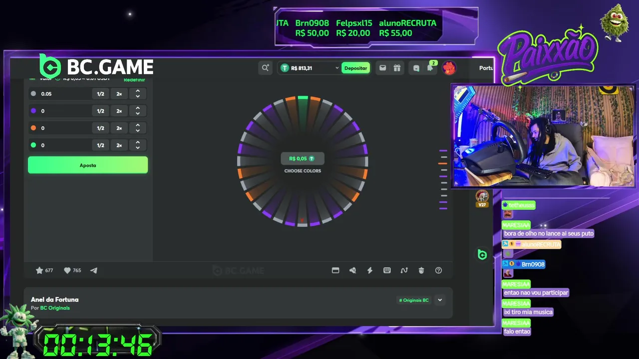This screenshot has height=359, width=639.
Task: Share the game via paper plane icon
Action: (x=94, y=270)
